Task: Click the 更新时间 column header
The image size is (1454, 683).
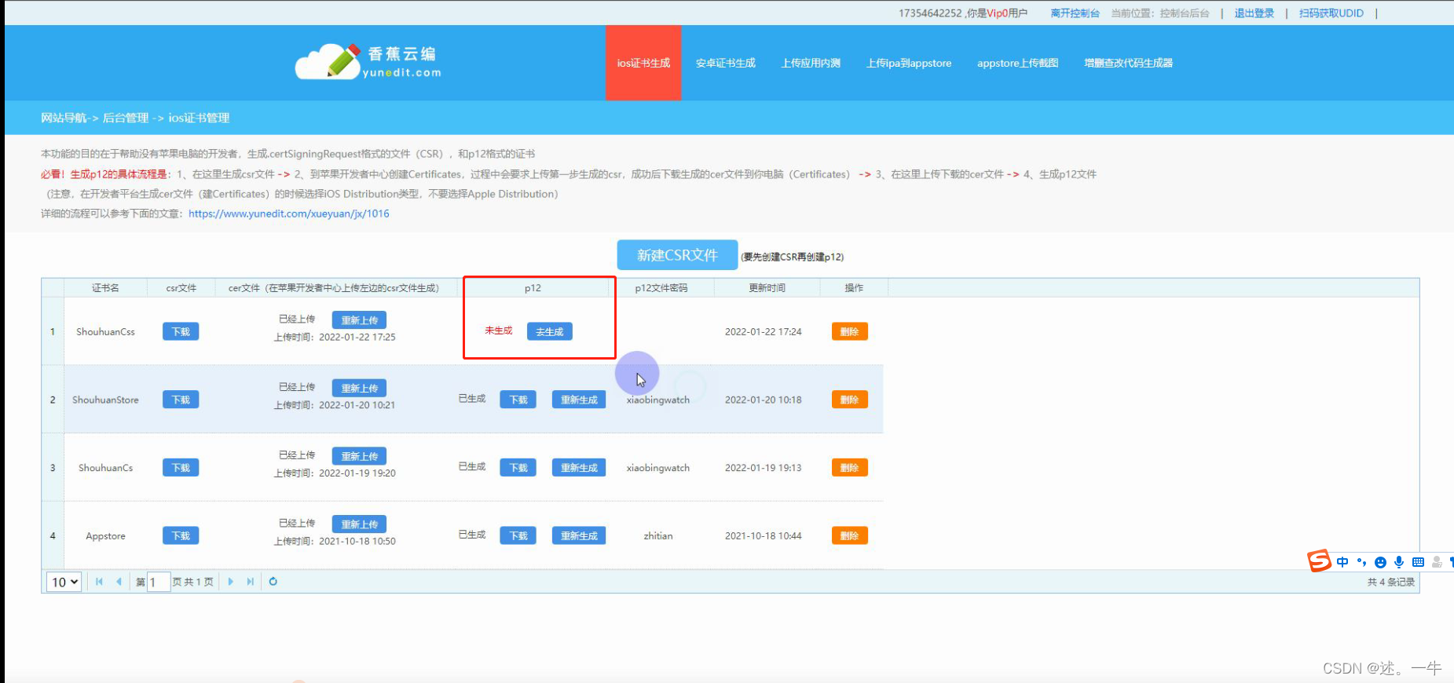Action: [767, 288]
